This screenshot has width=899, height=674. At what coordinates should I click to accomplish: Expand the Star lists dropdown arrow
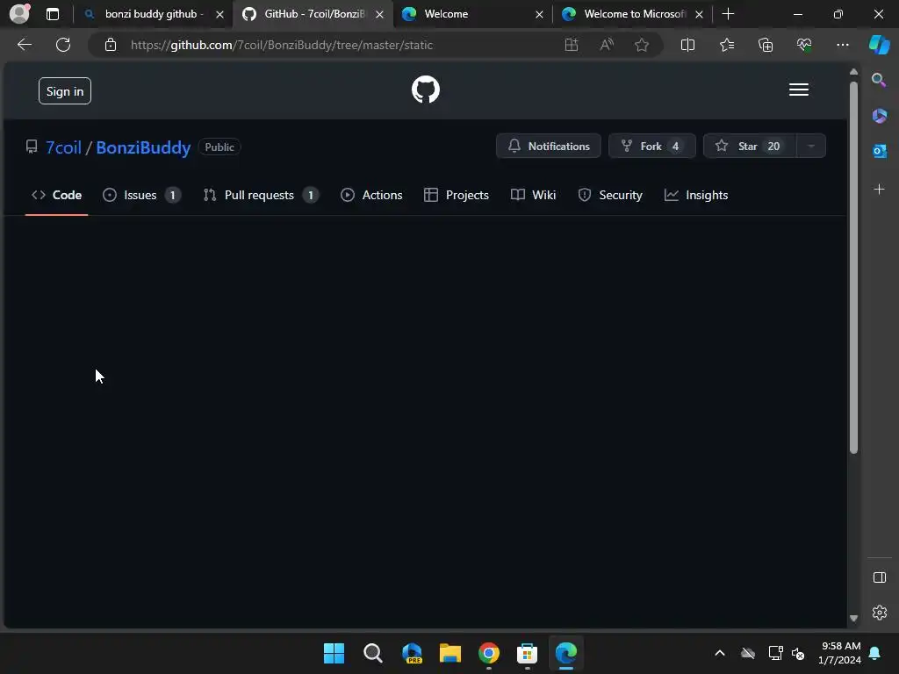tap(811, 147)
